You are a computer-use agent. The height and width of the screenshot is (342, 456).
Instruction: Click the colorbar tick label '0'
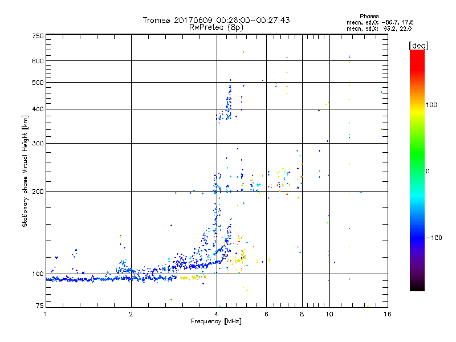[427, 172]
